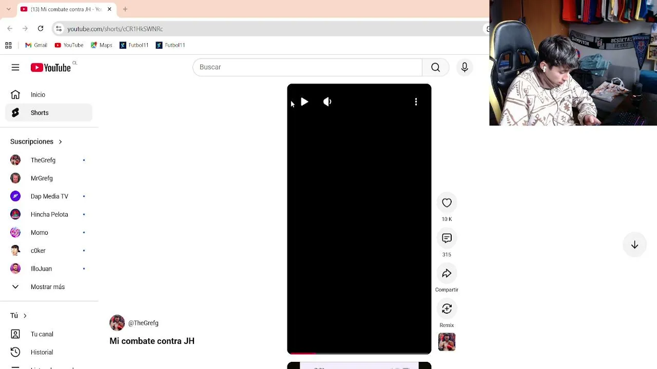
Task: Select Shorts in the sidebar
Action: [x=49, y=113]
